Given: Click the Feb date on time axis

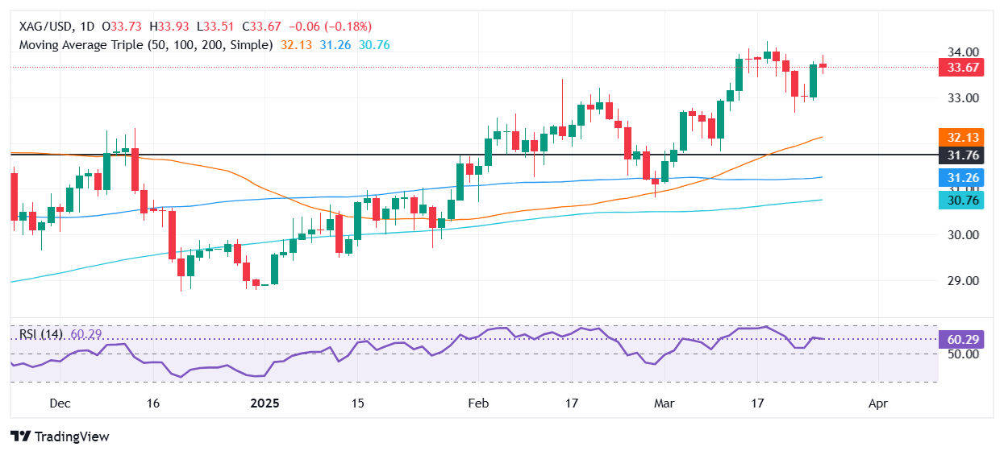Looking at the screenshot, I should [x=479, y=403].
